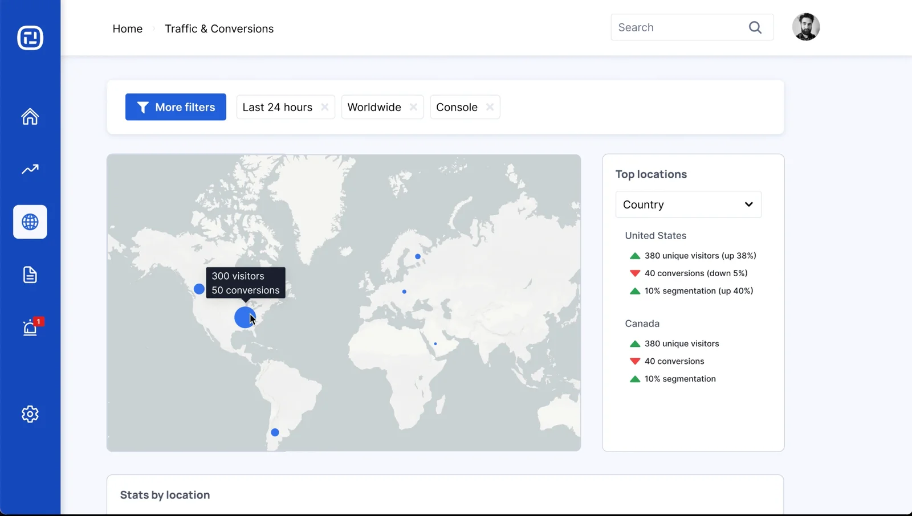Click the Stats by location heading

(165, 495)
